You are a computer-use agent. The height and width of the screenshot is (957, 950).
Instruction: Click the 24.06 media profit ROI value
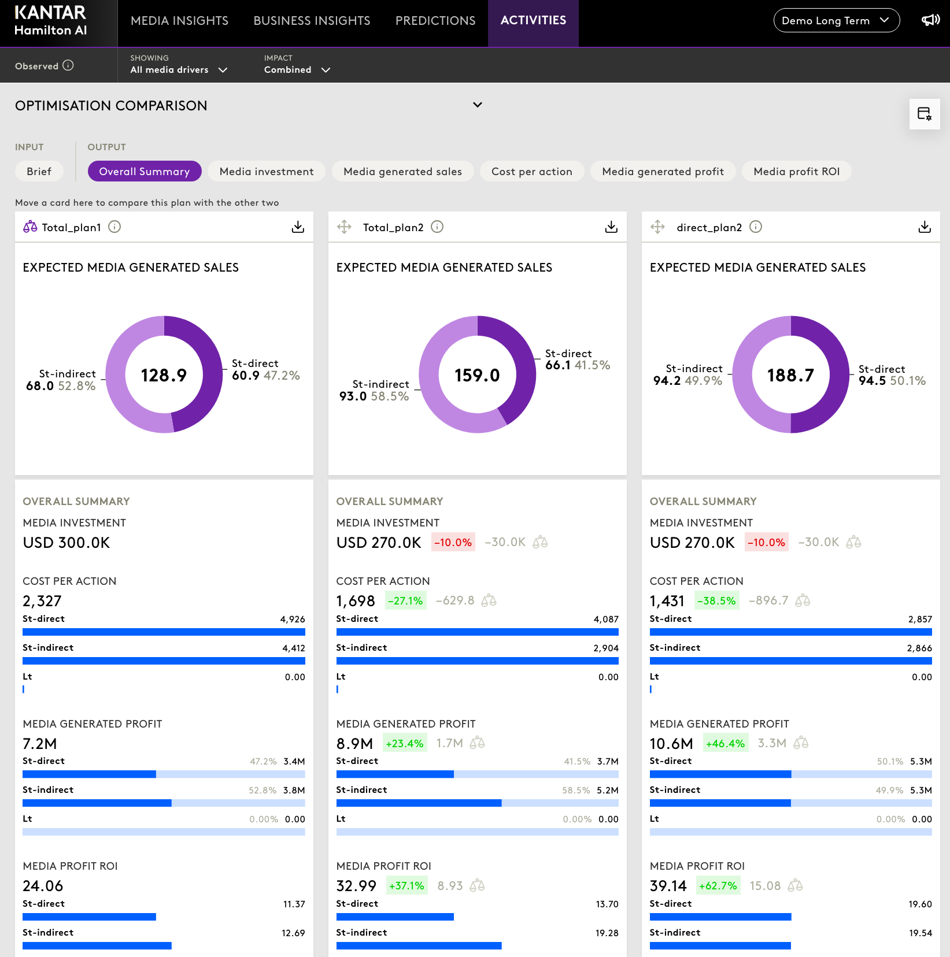tap(43, 886)
